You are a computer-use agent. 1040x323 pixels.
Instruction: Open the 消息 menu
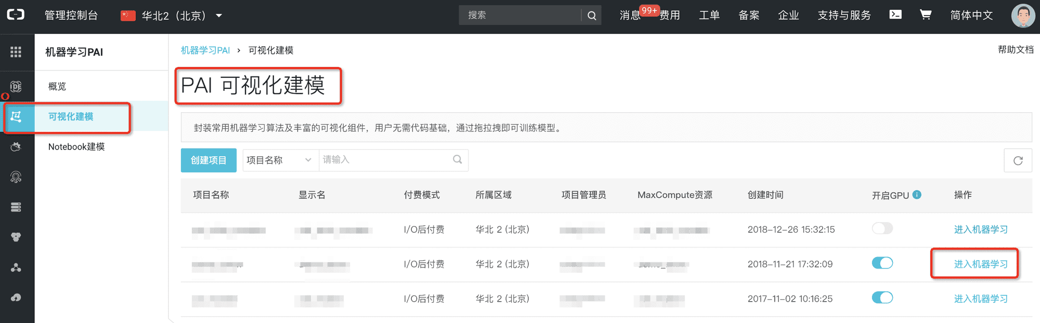click(x=630, y=16)
